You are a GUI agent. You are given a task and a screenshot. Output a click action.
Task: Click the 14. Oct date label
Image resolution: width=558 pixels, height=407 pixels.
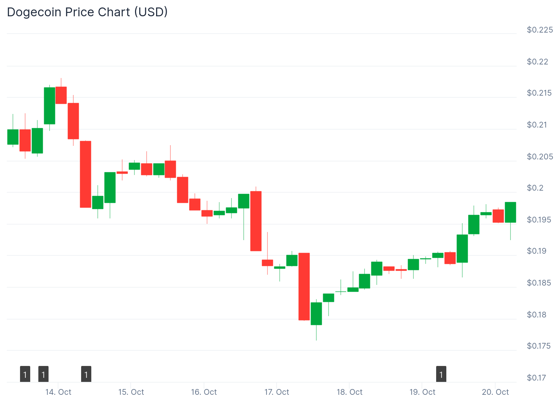[58, 392]
